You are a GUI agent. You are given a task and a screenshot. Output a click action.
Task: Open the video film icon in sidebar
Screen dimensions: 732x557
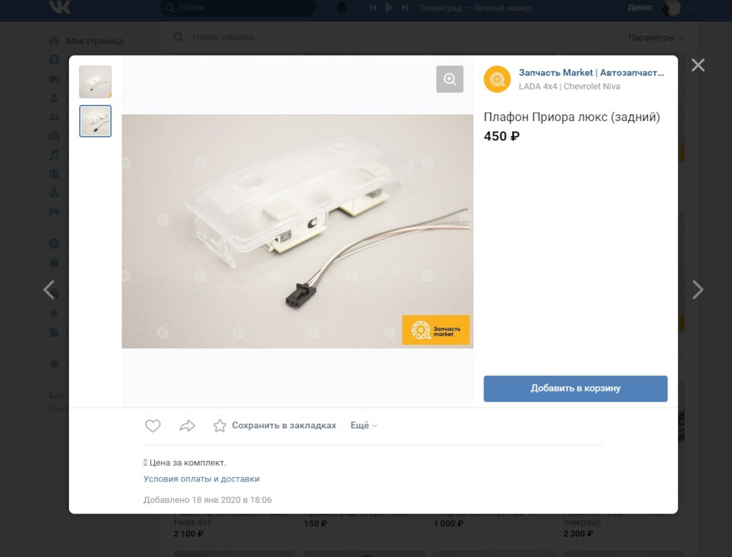tap(54, 174)
